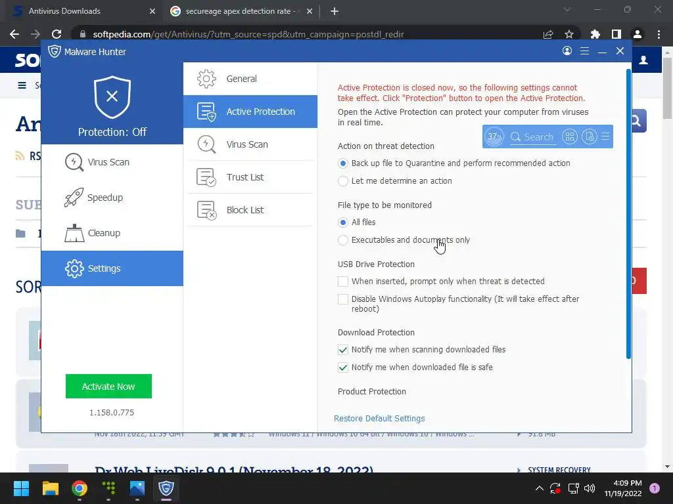The height and width of the screenshot is (504, 673).
Task: Click the green Activate Now button
Action: click(x=108, y=386)
